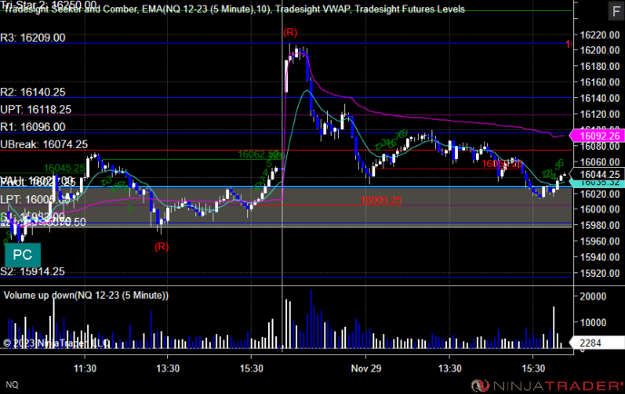This screenshot has width=625, height=394.
Task: Click the 16160.00 price axis label
Action: (600, 82)
